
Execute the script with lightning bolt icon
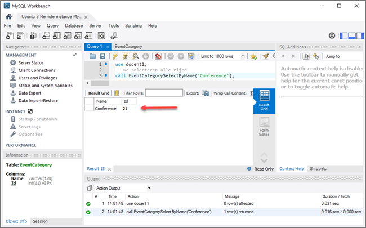pyautogui.click(x=115, y=56)
